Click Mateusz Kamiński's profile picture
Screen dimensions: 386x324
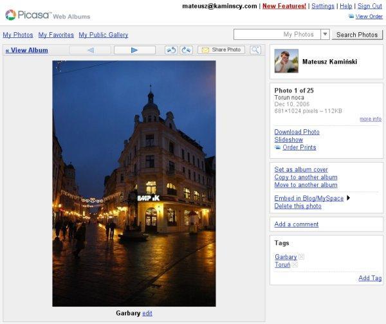(286, 62)
